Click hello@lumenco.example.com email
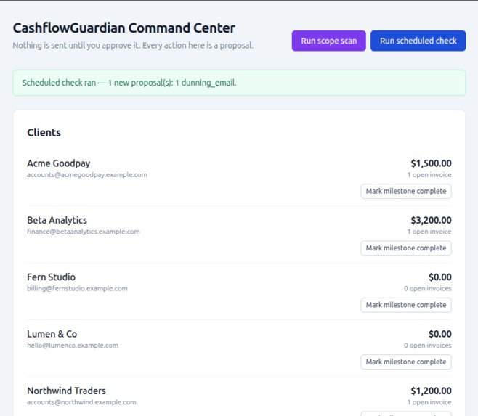 (x=73, y=346)
